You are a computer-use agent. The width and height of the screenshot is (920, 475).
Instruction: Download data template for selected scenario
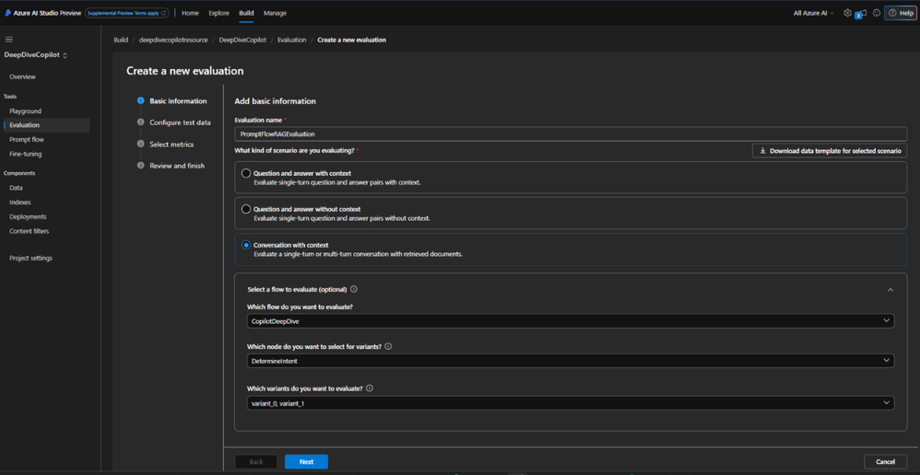[x=830, y=151]
